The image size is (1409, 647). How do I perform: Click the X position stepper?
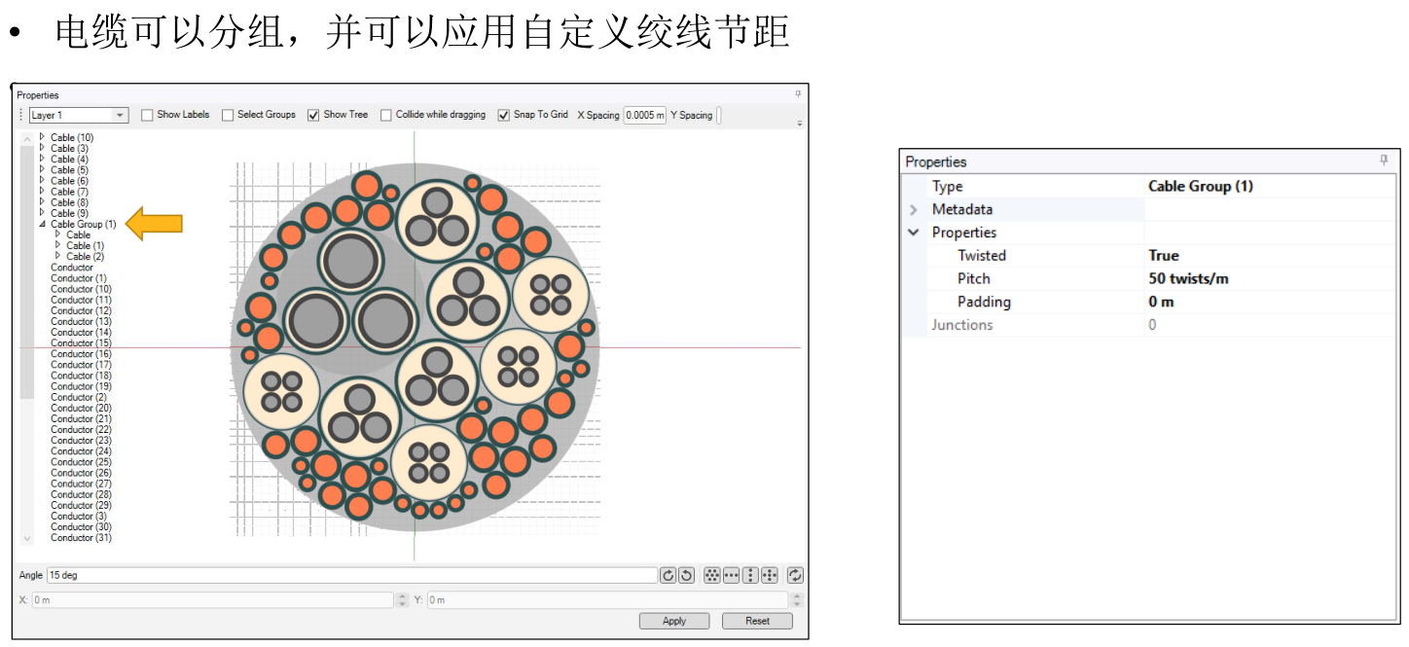(403, 600)
